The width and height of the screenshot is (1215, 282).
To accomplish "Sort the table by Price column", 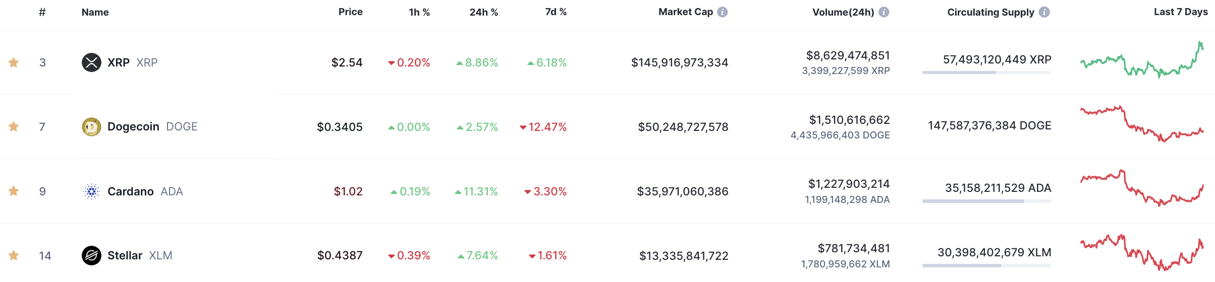I will coord(350,12).
